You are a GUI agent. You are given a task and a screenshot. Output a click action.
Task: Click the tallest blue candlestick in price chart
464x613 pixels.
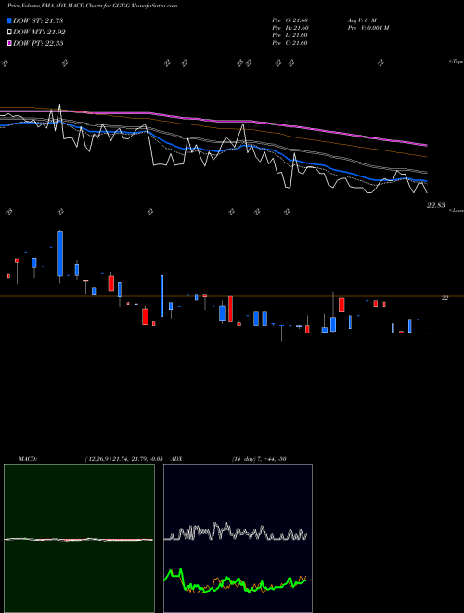(59, 254)
